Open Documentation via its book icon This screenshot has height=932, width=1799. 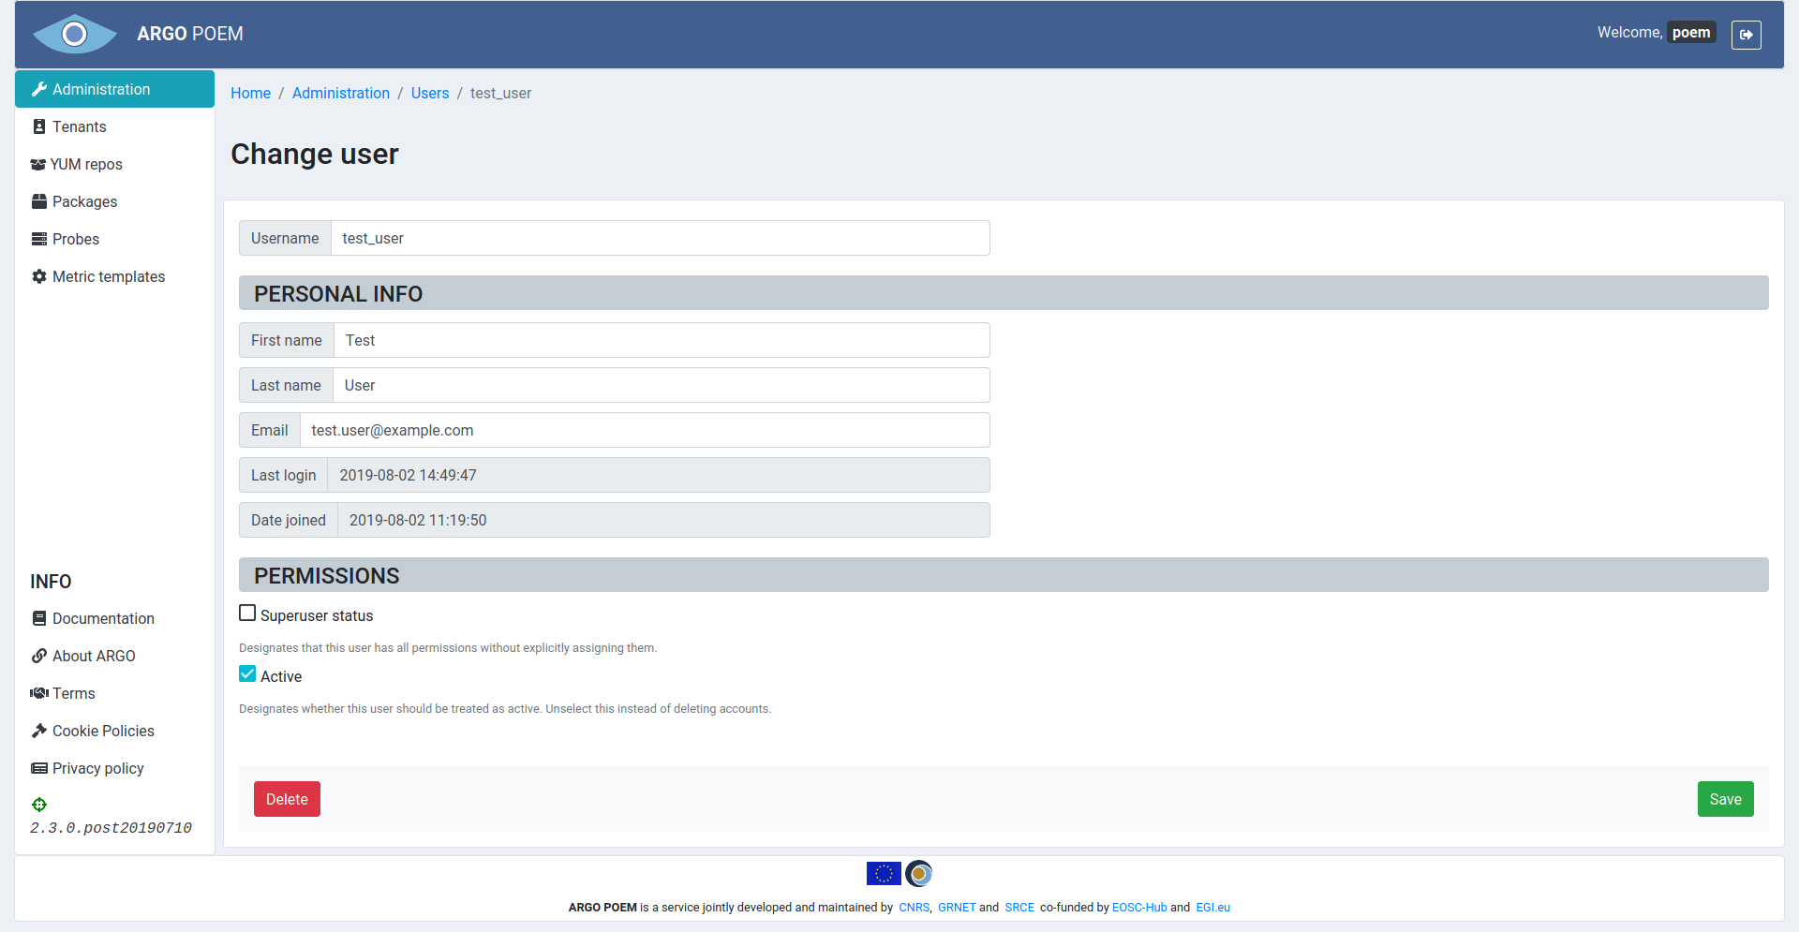[x=38, y=617]
